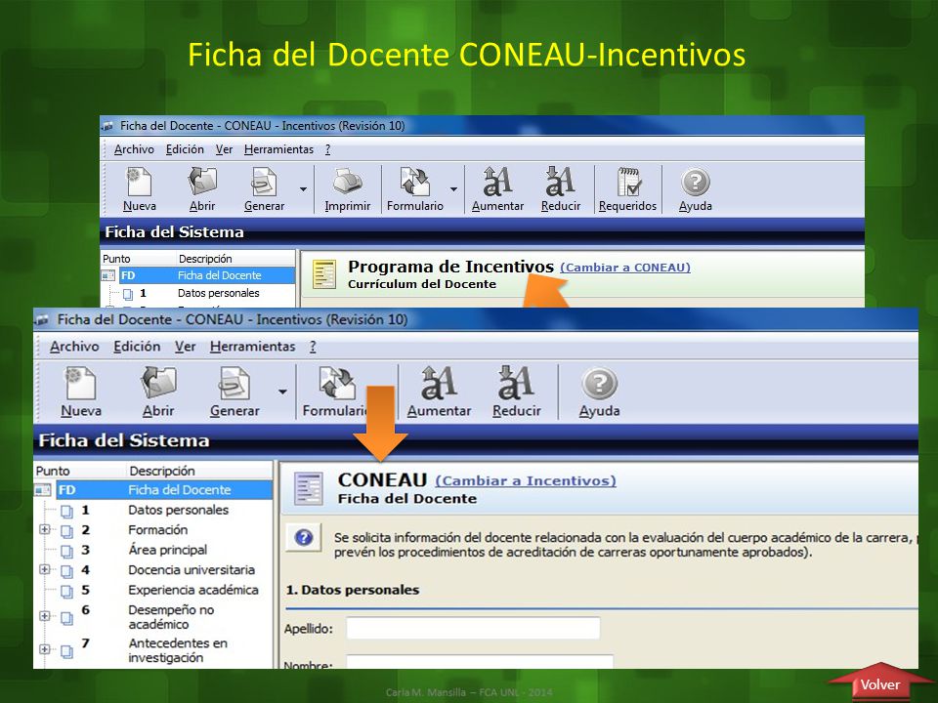Open Generar dropdown arrow in front window
The height and width of the screenshot is (703, 938).
[x=282, y=392]
